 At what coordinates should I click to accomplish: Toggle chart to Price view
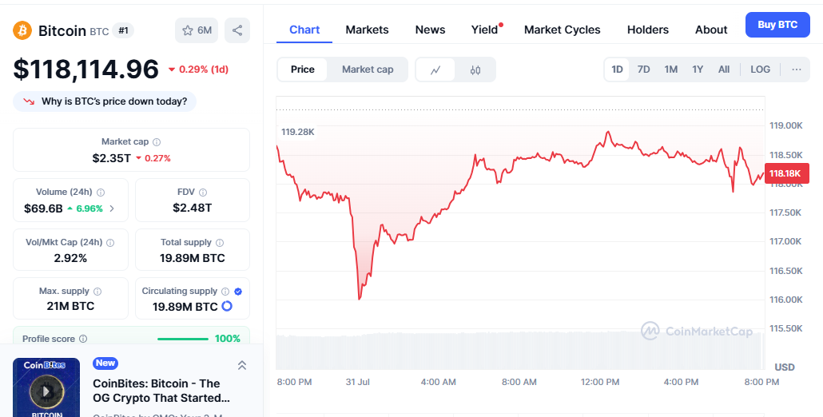coord(303,69)
